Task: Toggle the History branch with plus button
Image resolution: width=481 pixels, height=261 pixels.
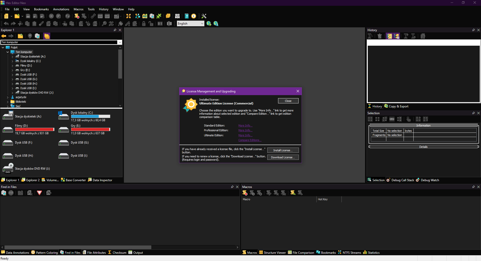Action: 397,36
